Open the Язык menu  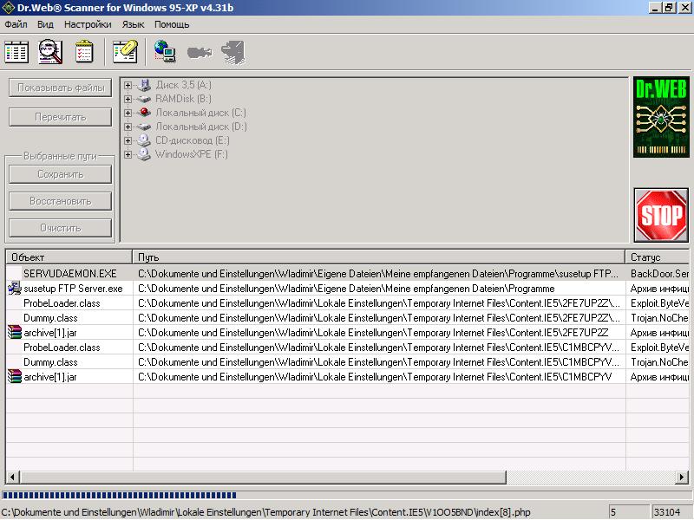[x=134, y=25]
